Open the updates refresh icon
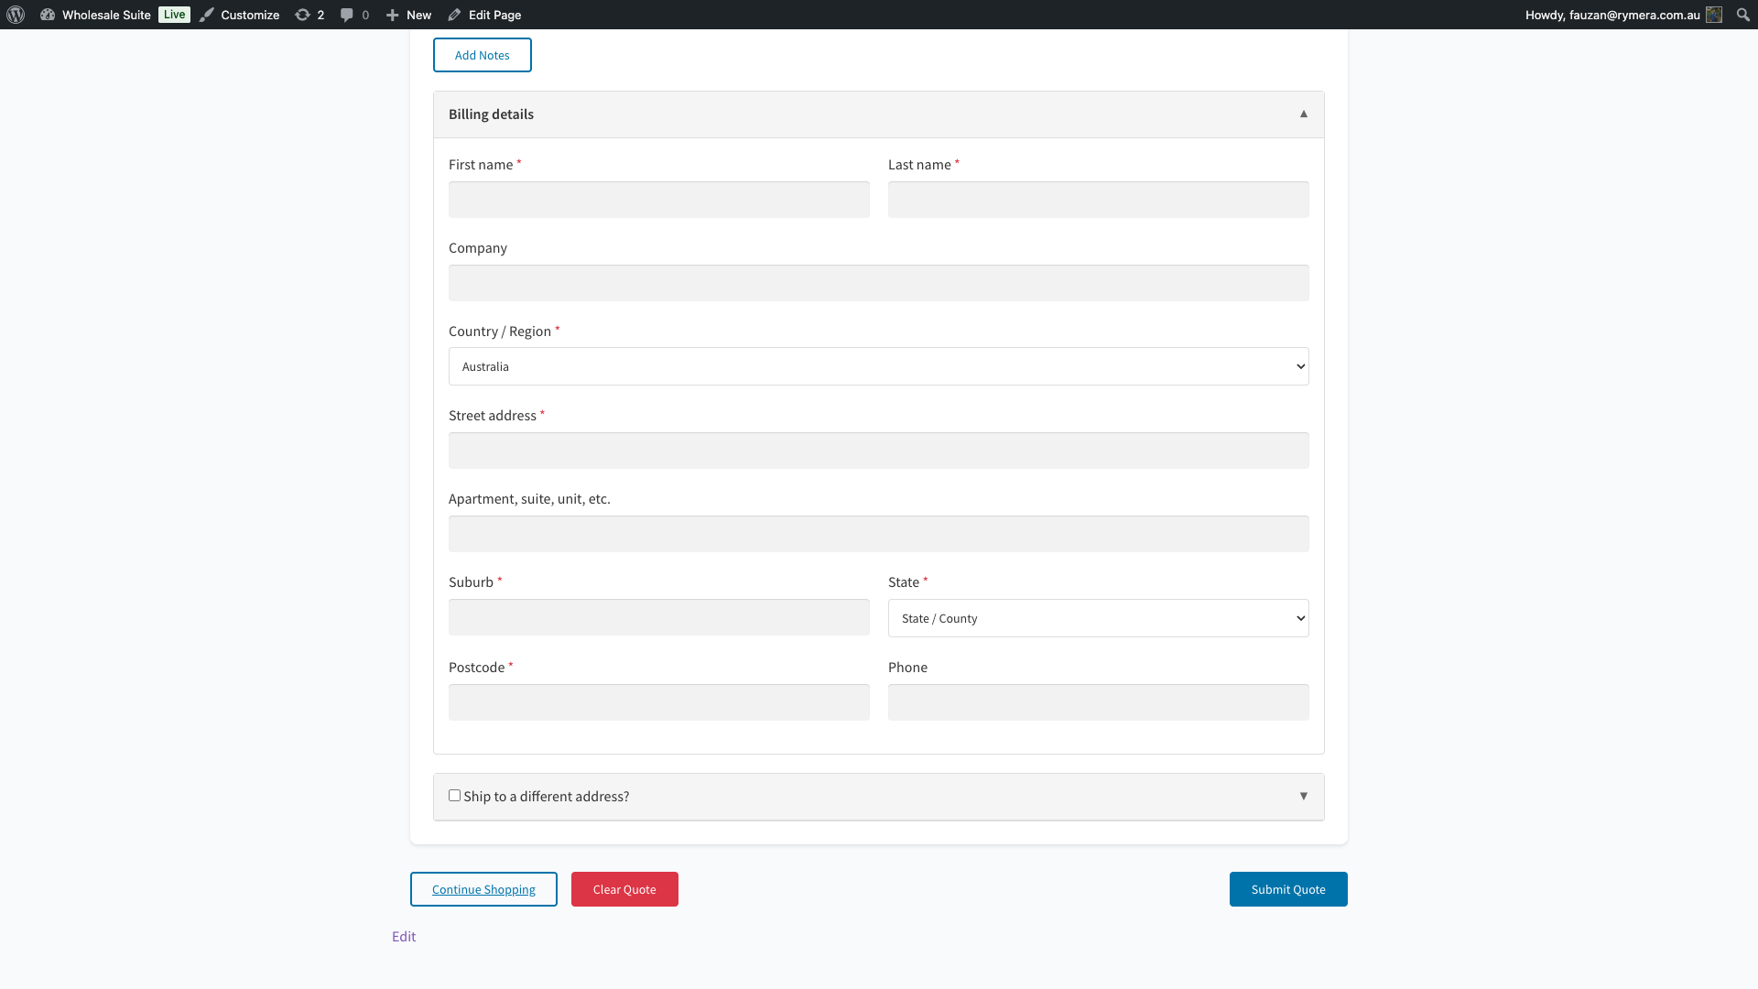This screenshot has height=989, width=1758. [302, 15]
